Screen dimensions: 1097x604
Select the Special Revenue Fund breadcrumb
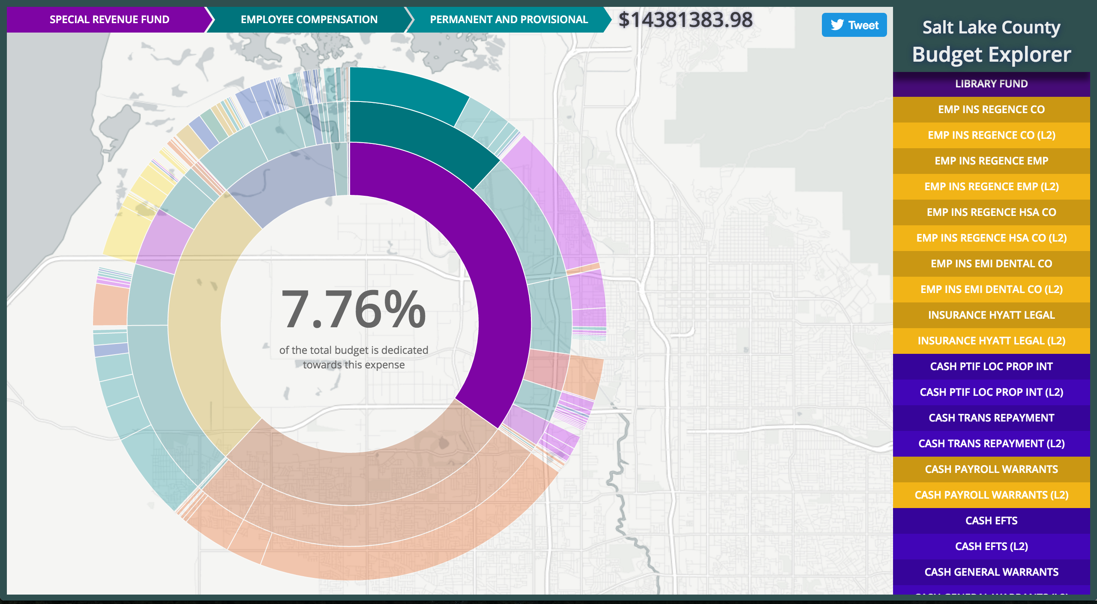(109, 20)
